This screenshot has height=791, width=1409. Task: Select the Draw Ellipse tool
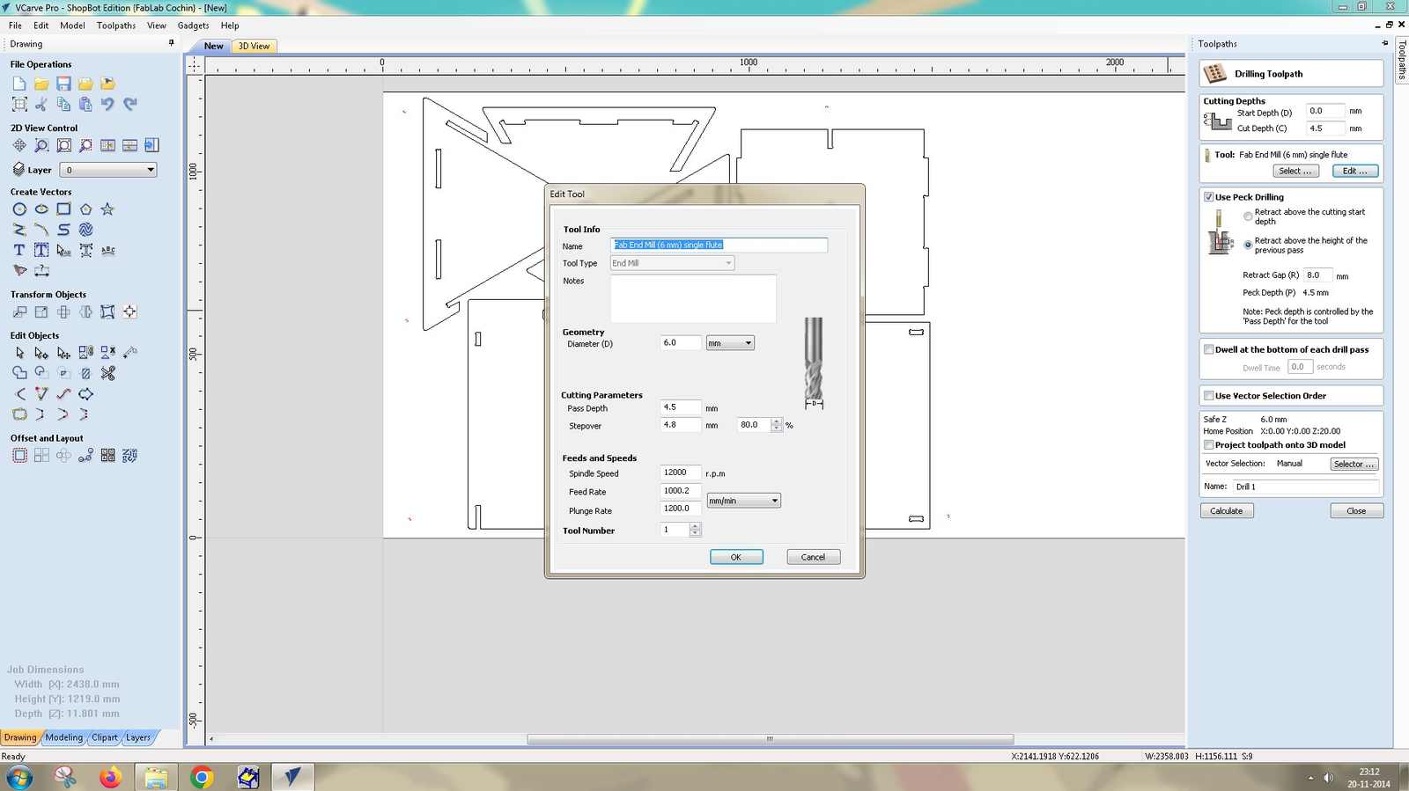pyautogui.click(x=41, y=209)
